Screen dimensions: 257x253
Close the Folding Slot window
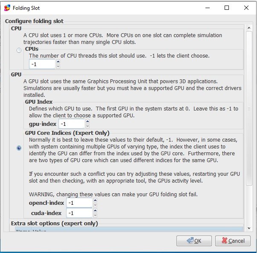[246, 8]
